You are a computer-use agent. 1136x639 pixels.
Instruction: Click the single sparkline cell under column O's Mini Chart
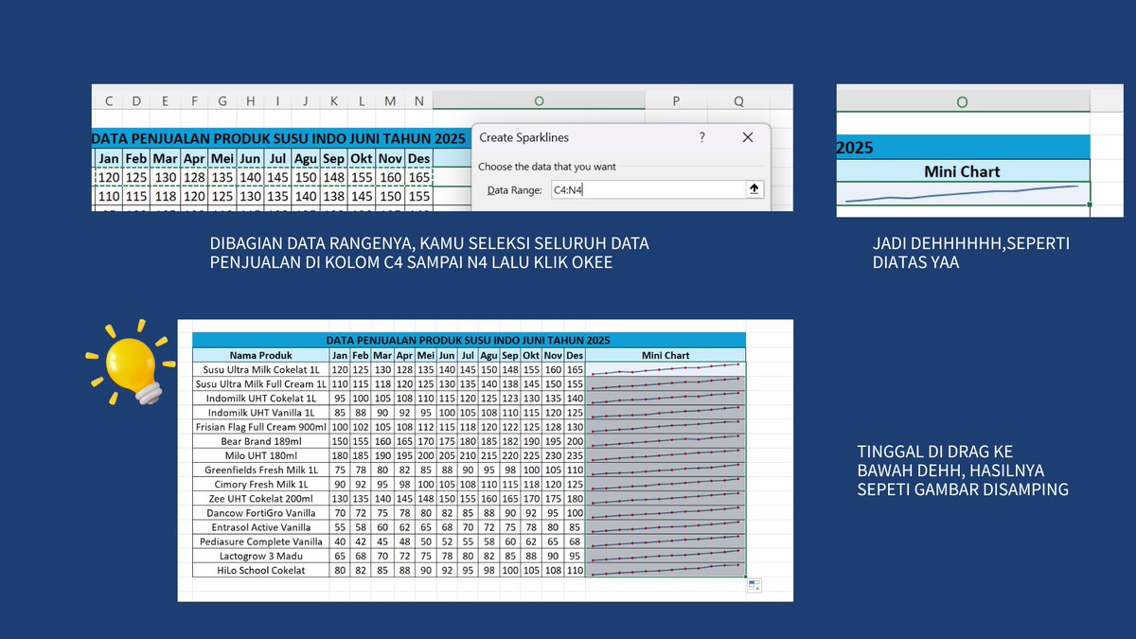[963, 193]
